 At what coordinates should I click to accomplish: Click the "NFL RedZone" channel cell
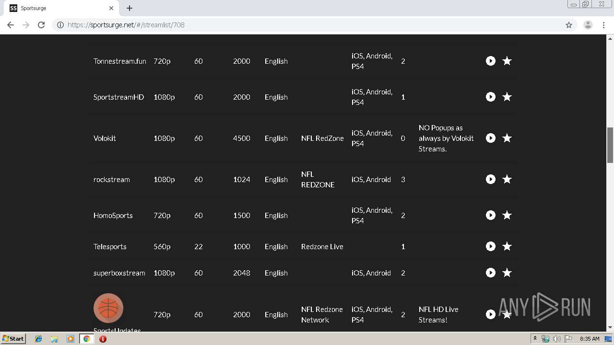point(322,138)
